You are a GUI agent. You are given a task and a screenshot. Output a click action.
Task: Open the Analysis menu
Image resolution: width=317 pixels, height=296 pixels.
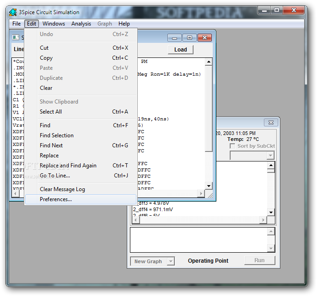[x=81, y=24]
